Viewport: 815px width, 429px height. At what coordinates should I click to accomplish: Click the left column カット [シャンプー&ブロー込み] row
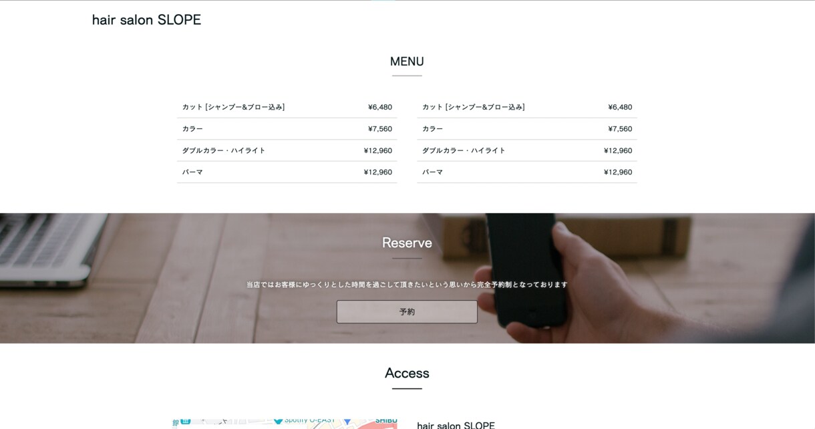[x=287, y=107]
